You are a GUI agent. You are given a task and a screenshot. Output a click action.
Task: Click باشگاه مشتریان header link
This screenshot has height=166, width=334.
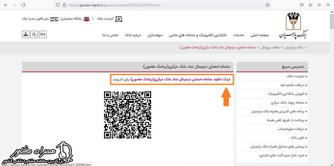pyautogui.click(x=72, y=19)
